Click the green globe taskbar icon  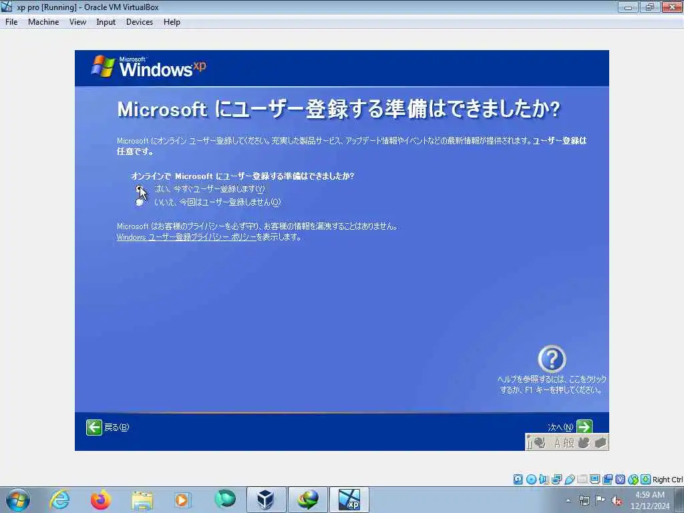(x=225, y=499)
